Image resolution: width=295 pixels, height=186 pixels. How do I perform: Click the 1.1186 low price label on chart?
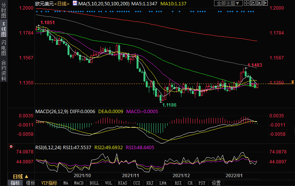[169, 104]
